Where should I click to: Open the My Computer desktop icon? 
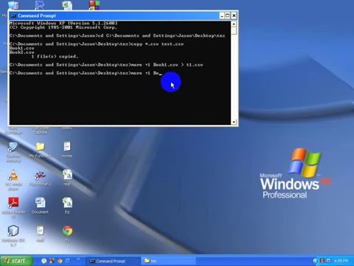13,5
